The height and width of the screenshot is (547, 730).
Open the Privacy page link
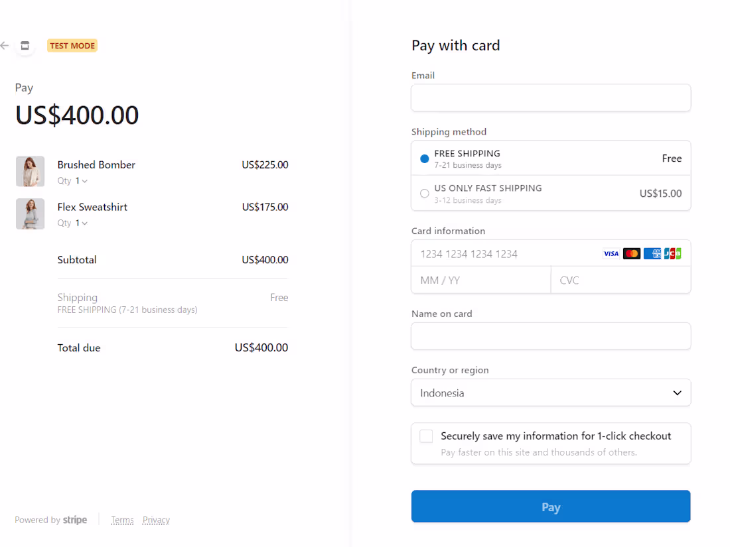tap(156, 520)
